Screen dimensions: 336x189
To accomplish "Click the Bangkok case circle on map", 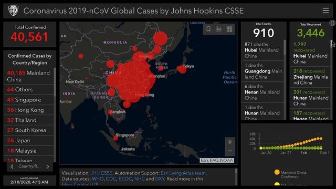I will [x=111, y=112].
